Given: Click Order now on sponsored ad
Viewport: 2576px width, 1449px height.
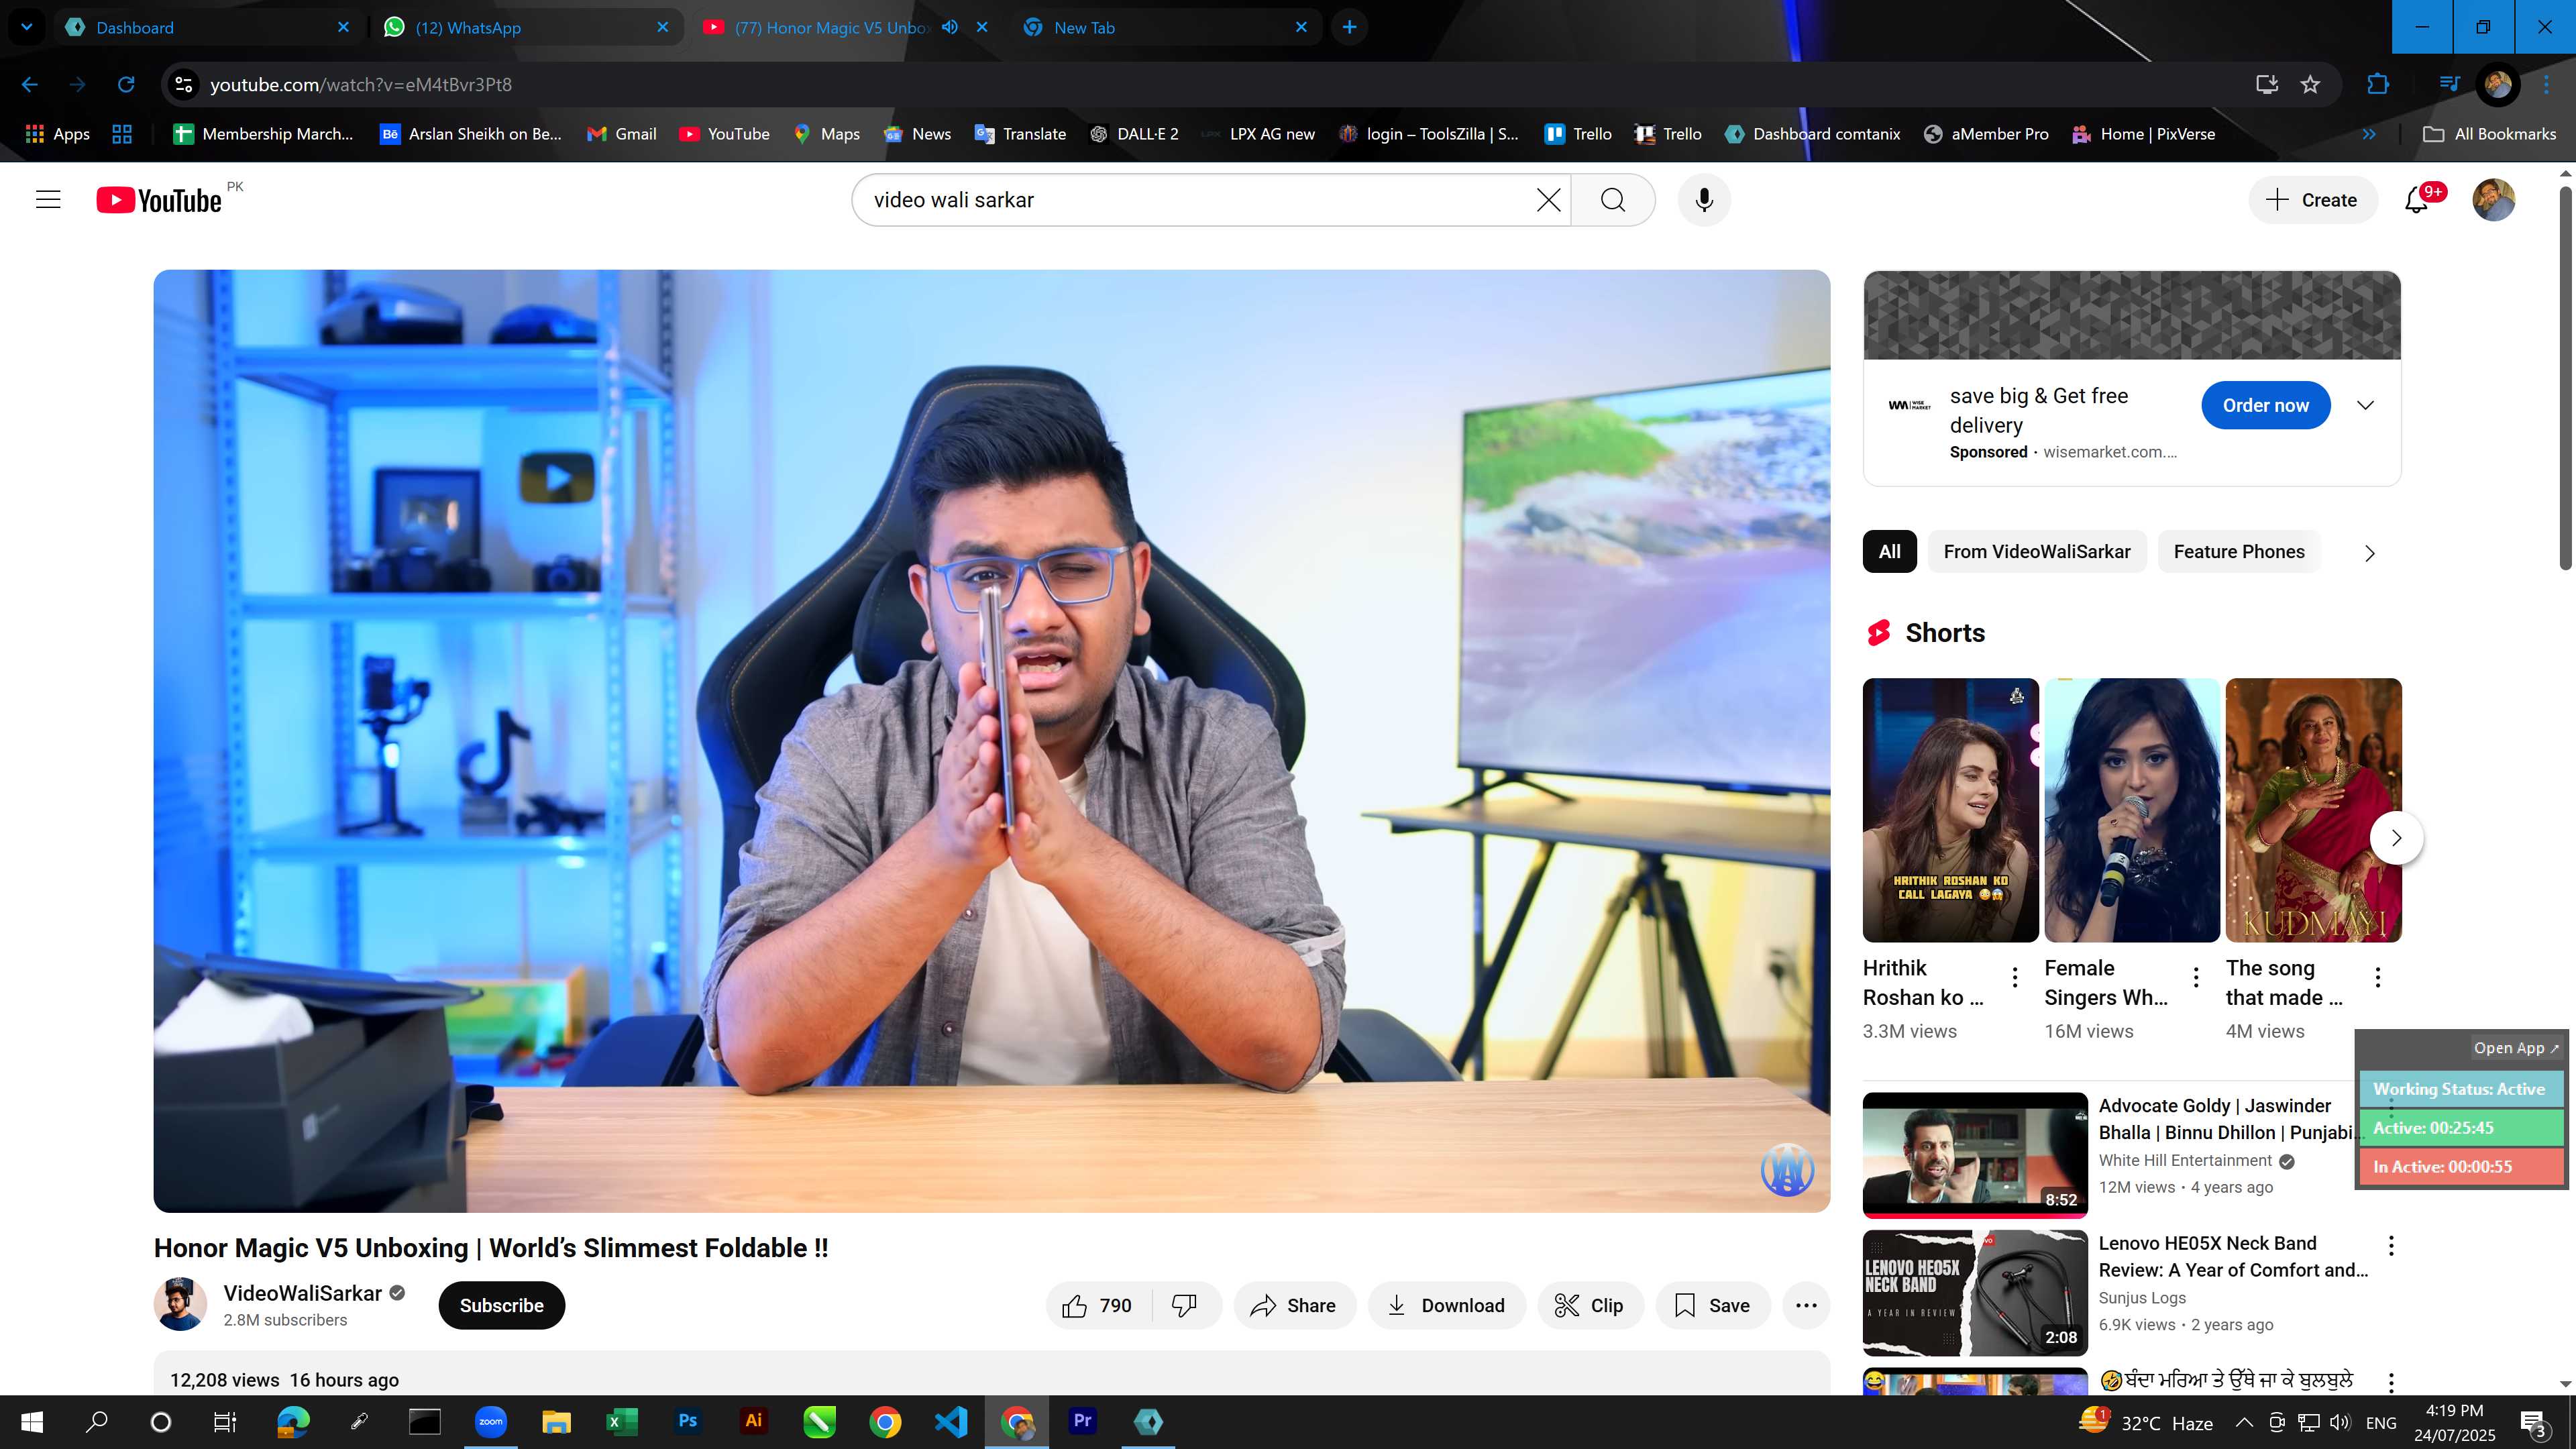Looking at the screenshot, I should (2265, 405).
